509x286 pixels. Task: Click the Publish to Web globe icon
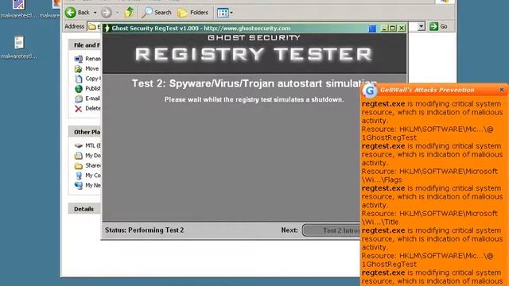click(x=79, y=88)
